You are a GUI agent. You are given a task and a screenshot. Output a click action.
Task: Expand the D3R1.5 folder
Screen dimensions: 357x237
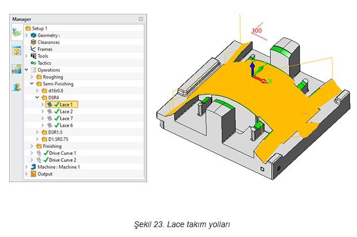point(37,132)
